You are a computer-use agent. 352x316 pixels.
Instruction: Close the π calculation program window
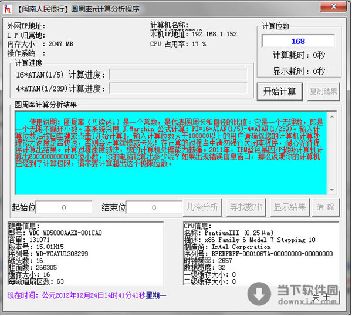pos(333,6)
